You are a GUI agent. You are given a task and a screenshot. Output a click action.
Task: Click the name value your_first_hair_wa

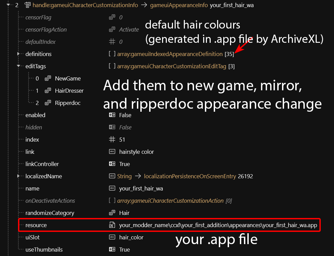(141, 188)
